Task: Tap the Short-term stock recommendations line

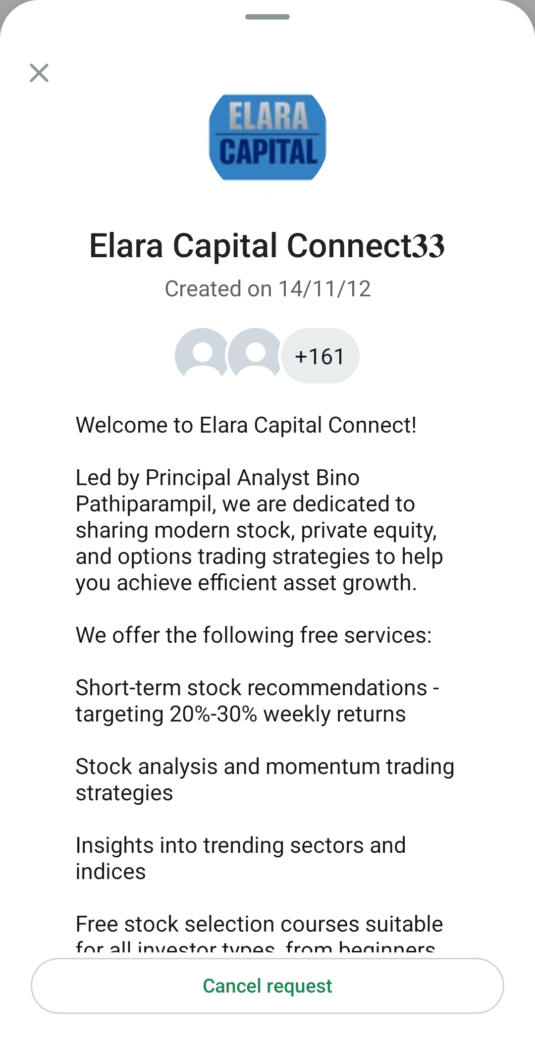Action: [257, 688]
